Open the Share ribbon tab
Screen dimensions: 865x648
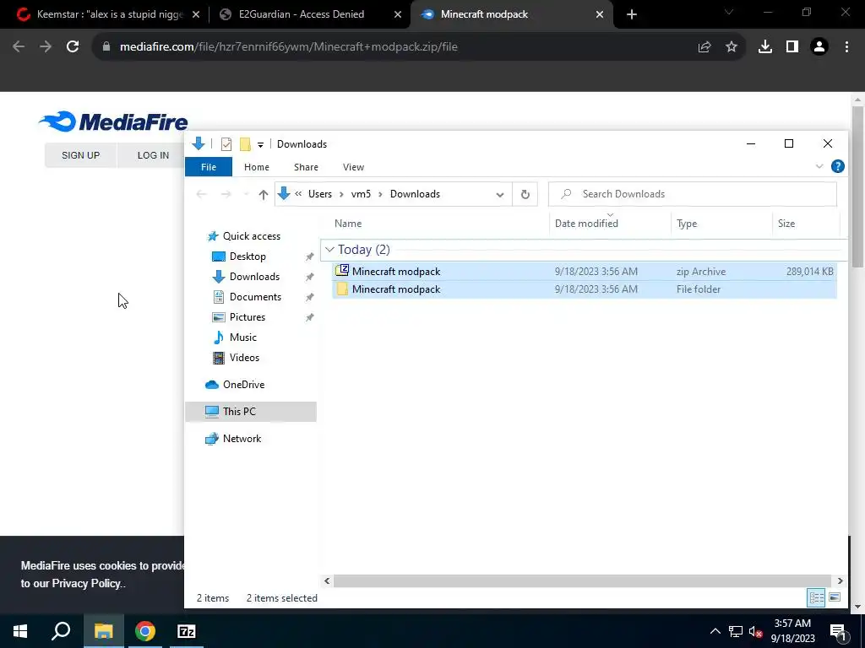coord(306,167)
